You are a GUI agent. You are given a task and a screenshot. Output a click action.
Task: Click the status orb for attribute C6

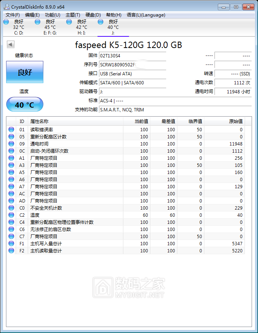11,229
